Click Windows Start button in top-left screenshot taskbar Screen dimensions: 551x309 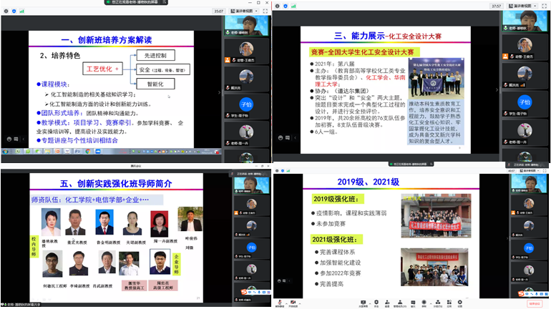5,151
